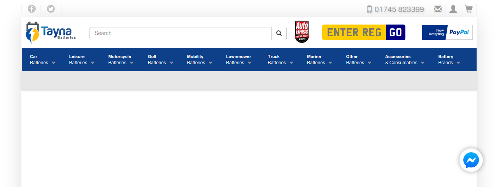Open the Twitter page icon
Screen dimensions: 498x187
tap(51, 9)
